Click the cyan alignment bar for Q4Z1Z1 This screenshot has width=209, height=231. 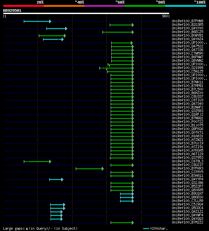pyautogui.click(x=56, y=212)
